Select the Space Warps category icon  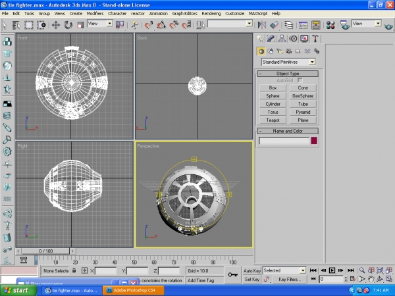click(x=307, y=51)
